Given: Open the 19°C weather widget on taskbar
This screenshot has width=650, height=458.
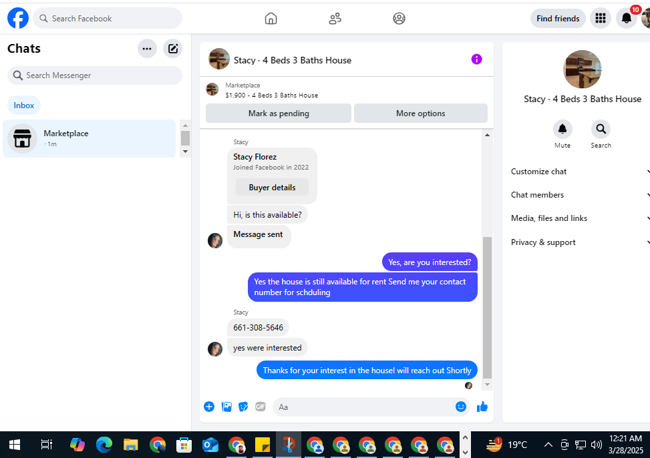Looking at the screenshot, I should [506, 445].
